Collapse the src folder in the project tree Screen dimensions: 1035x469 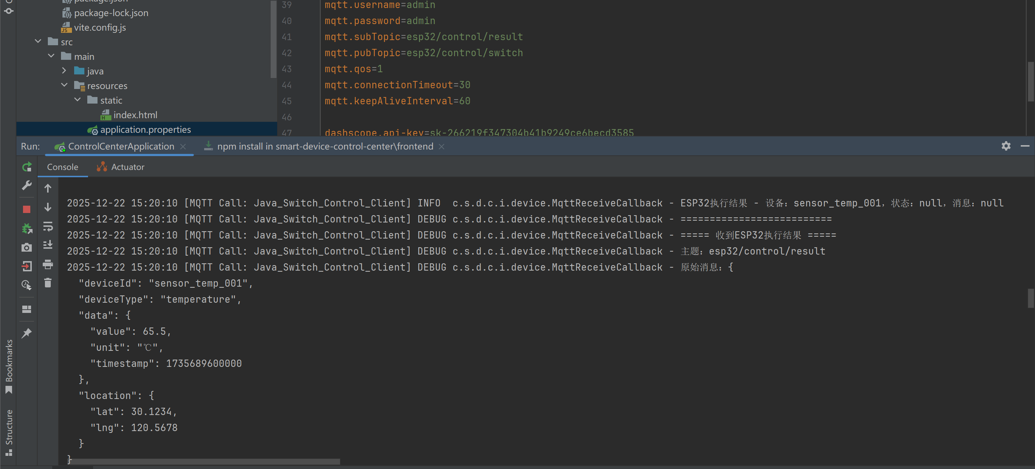(38, 42)
